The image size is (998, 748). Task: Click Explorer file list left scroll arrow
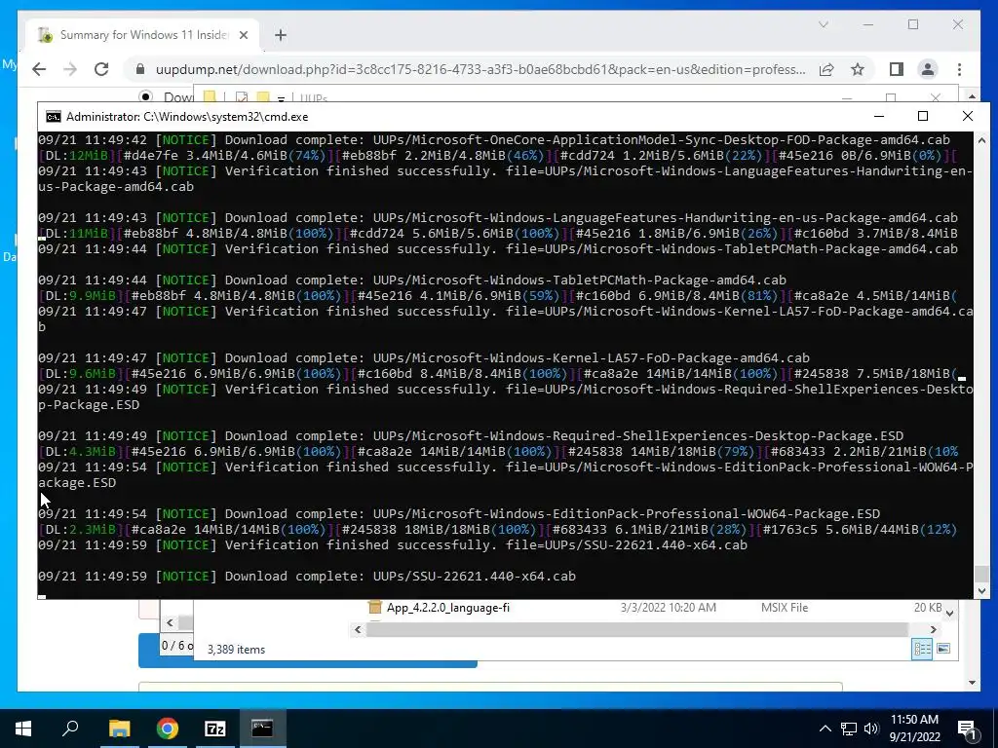pyautogui.click(x=358, y=630)
